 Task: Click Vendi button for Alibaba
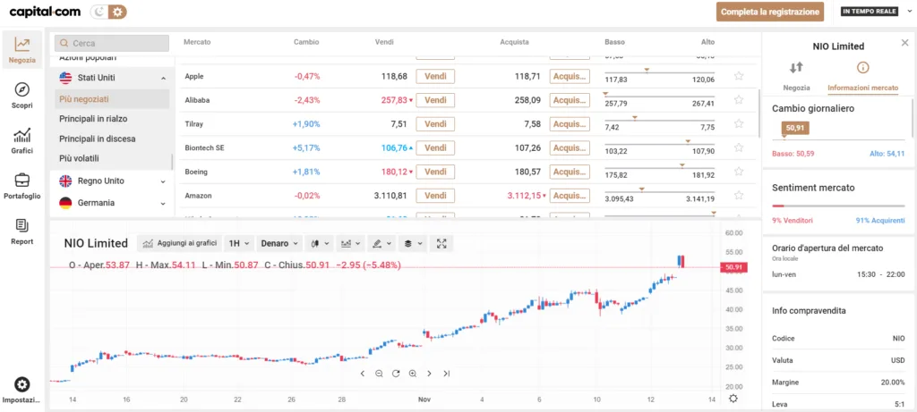[x=435, y=100]
